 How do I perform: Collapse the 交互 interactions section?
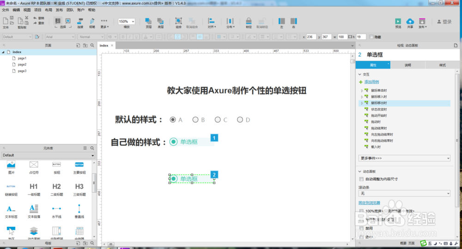coord(360,74)
